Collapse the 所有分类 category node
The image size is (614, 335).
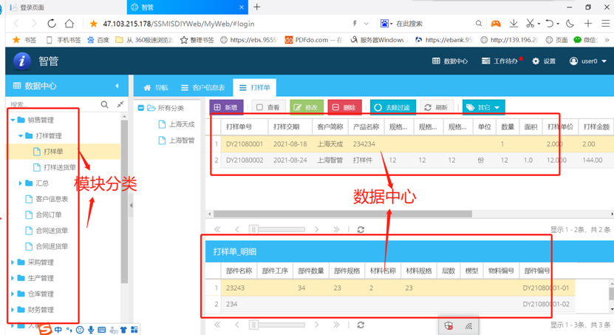(140, 108)
